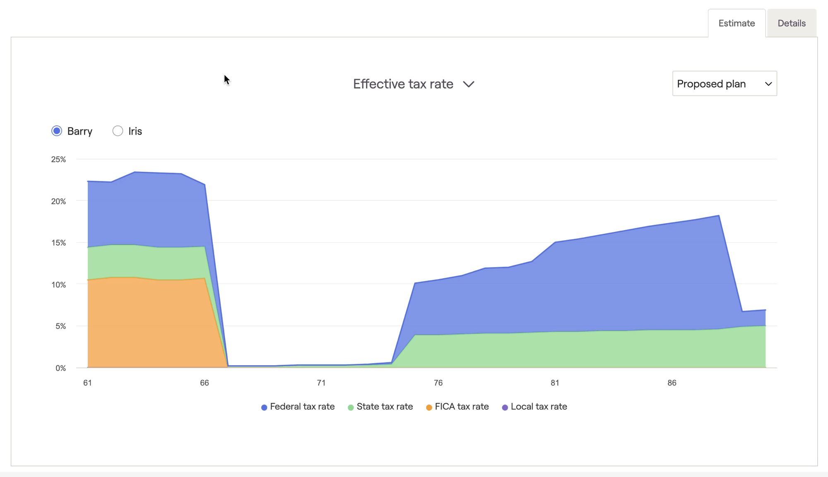Image resolution: width=828 pixels, height=477 pixels.
Task: Toggle the State tax rate legend label
Action: (x=385, y=407)
